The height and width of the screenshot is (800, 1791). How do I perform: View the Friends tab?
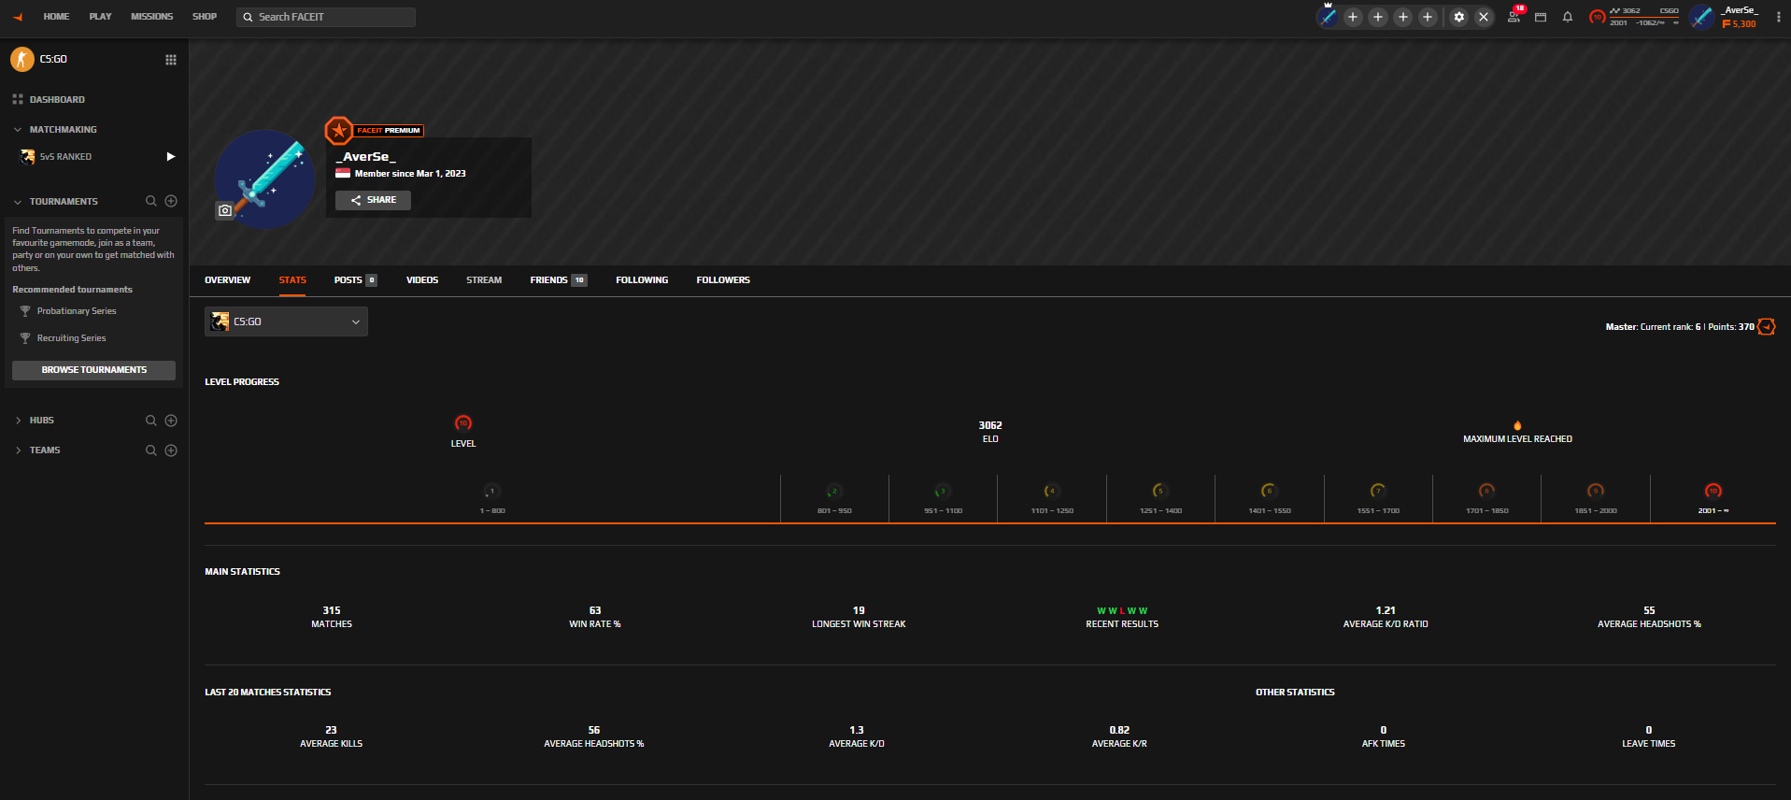coord(558,280)
